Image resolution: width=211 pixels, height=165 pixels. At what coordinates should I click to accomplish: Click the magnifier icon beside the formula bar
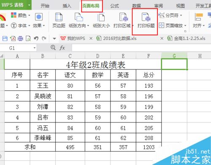click(53, 48)
